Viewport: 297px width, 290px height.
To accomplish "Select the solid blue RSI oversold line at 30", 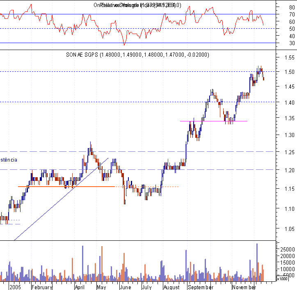I will click(x=137, y=43).
